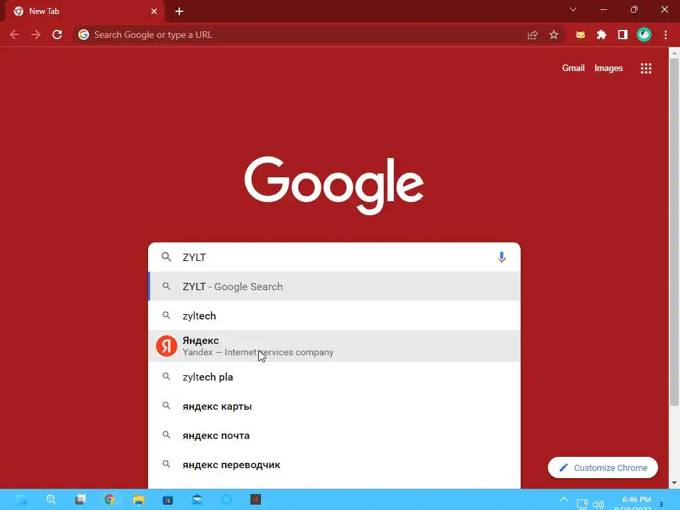The width and height of the screenshot is (680, 510).
Task: Show hidden system tray icons chevron
Action: point(563,499)
